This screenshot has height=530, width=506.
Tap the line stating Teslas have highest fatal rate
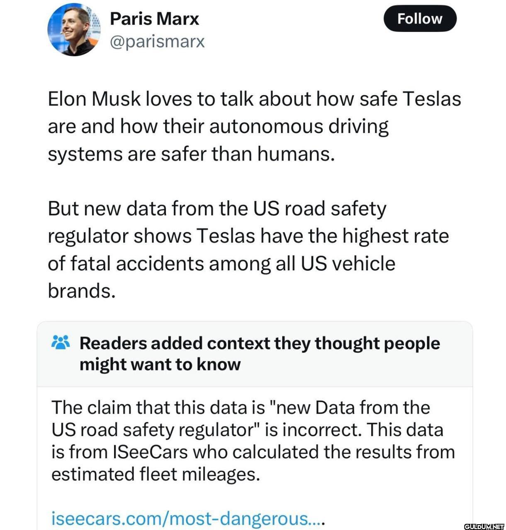(x=248, y=235)
